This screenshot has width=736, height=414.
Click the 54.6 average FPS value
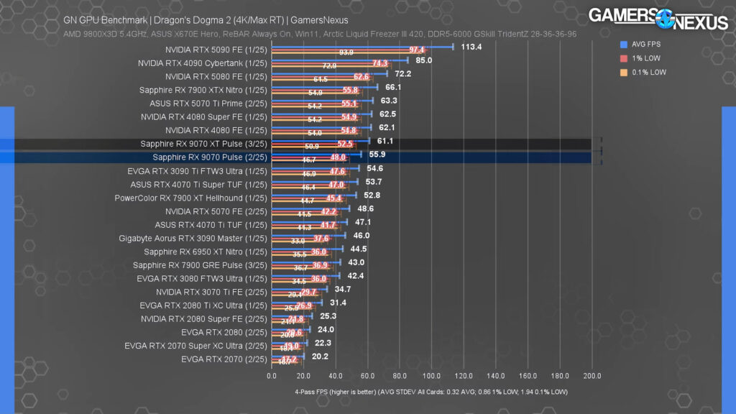click(x=374, y=168)
